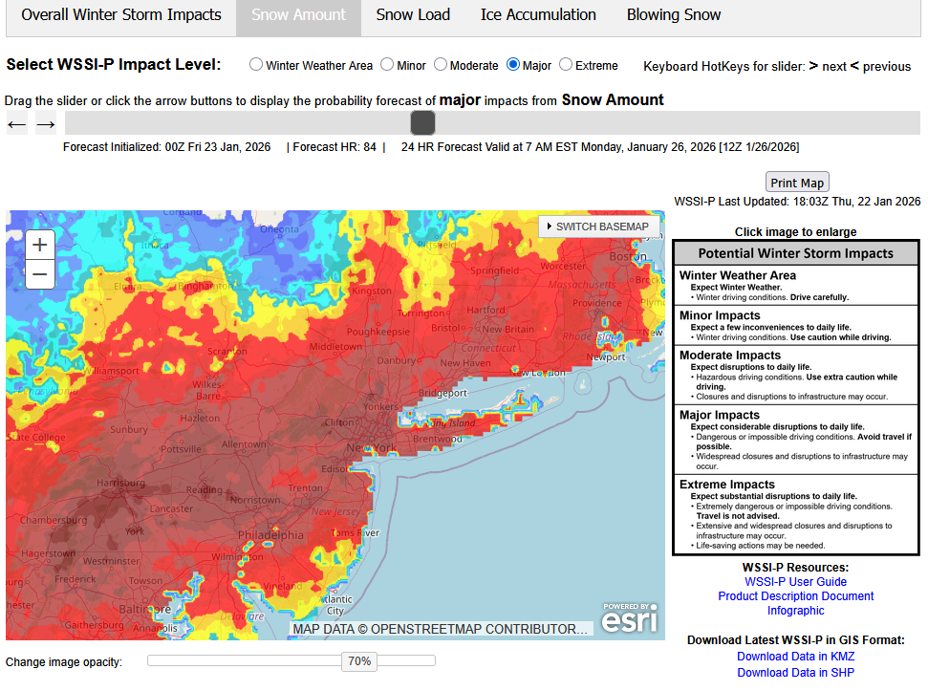The image size is (928, 691).
Task: Expand the Switch Basemap menu
Action: [x=597, y=227]
